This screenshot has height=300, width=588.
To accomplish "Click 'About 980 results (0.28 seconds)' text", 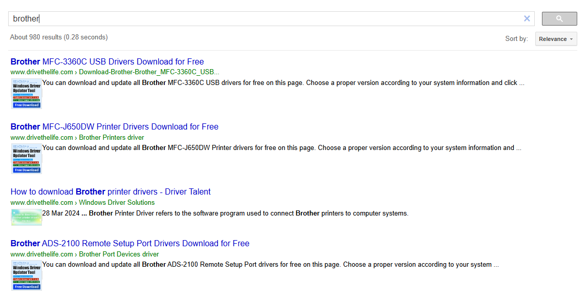I will (x=59, y=37).
